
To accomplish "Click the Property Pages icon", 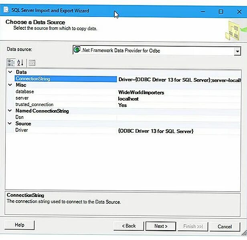I will 32,63.
